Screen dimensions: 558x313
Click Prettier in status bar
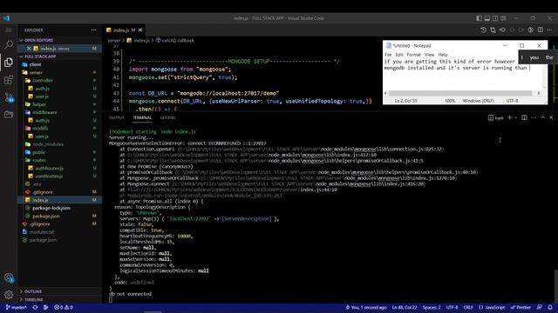[521, 307]
